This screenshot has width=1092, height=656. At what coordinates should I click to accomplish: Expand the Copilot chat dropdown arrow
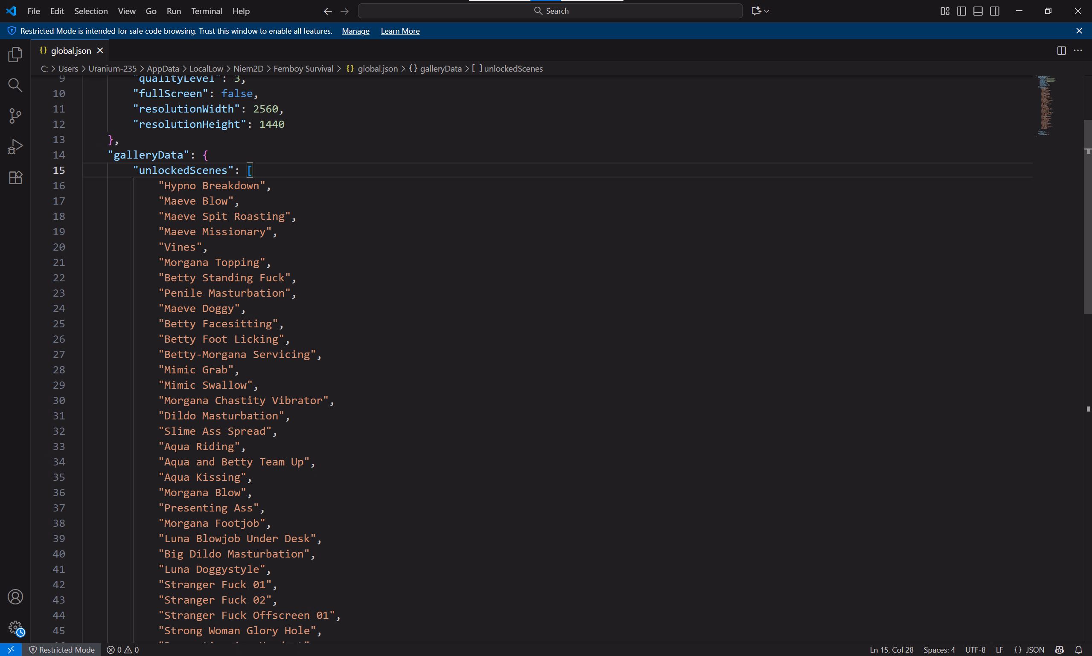pyautogui.click(x=767, y=11)
